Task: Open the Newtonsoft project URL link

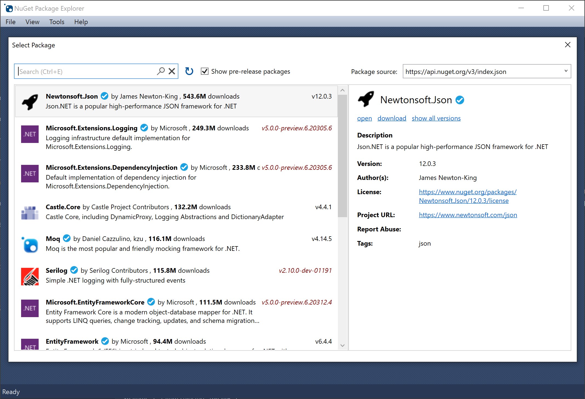Action: point(468,215)
